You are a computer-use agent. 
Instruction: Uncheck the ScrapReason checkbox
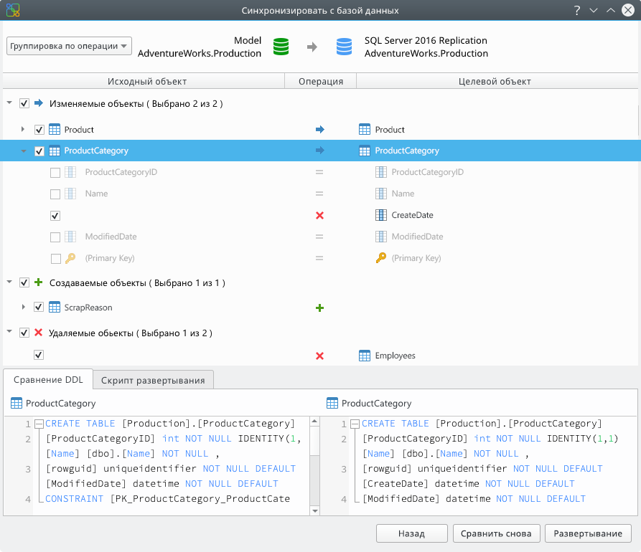click(39, 307)
